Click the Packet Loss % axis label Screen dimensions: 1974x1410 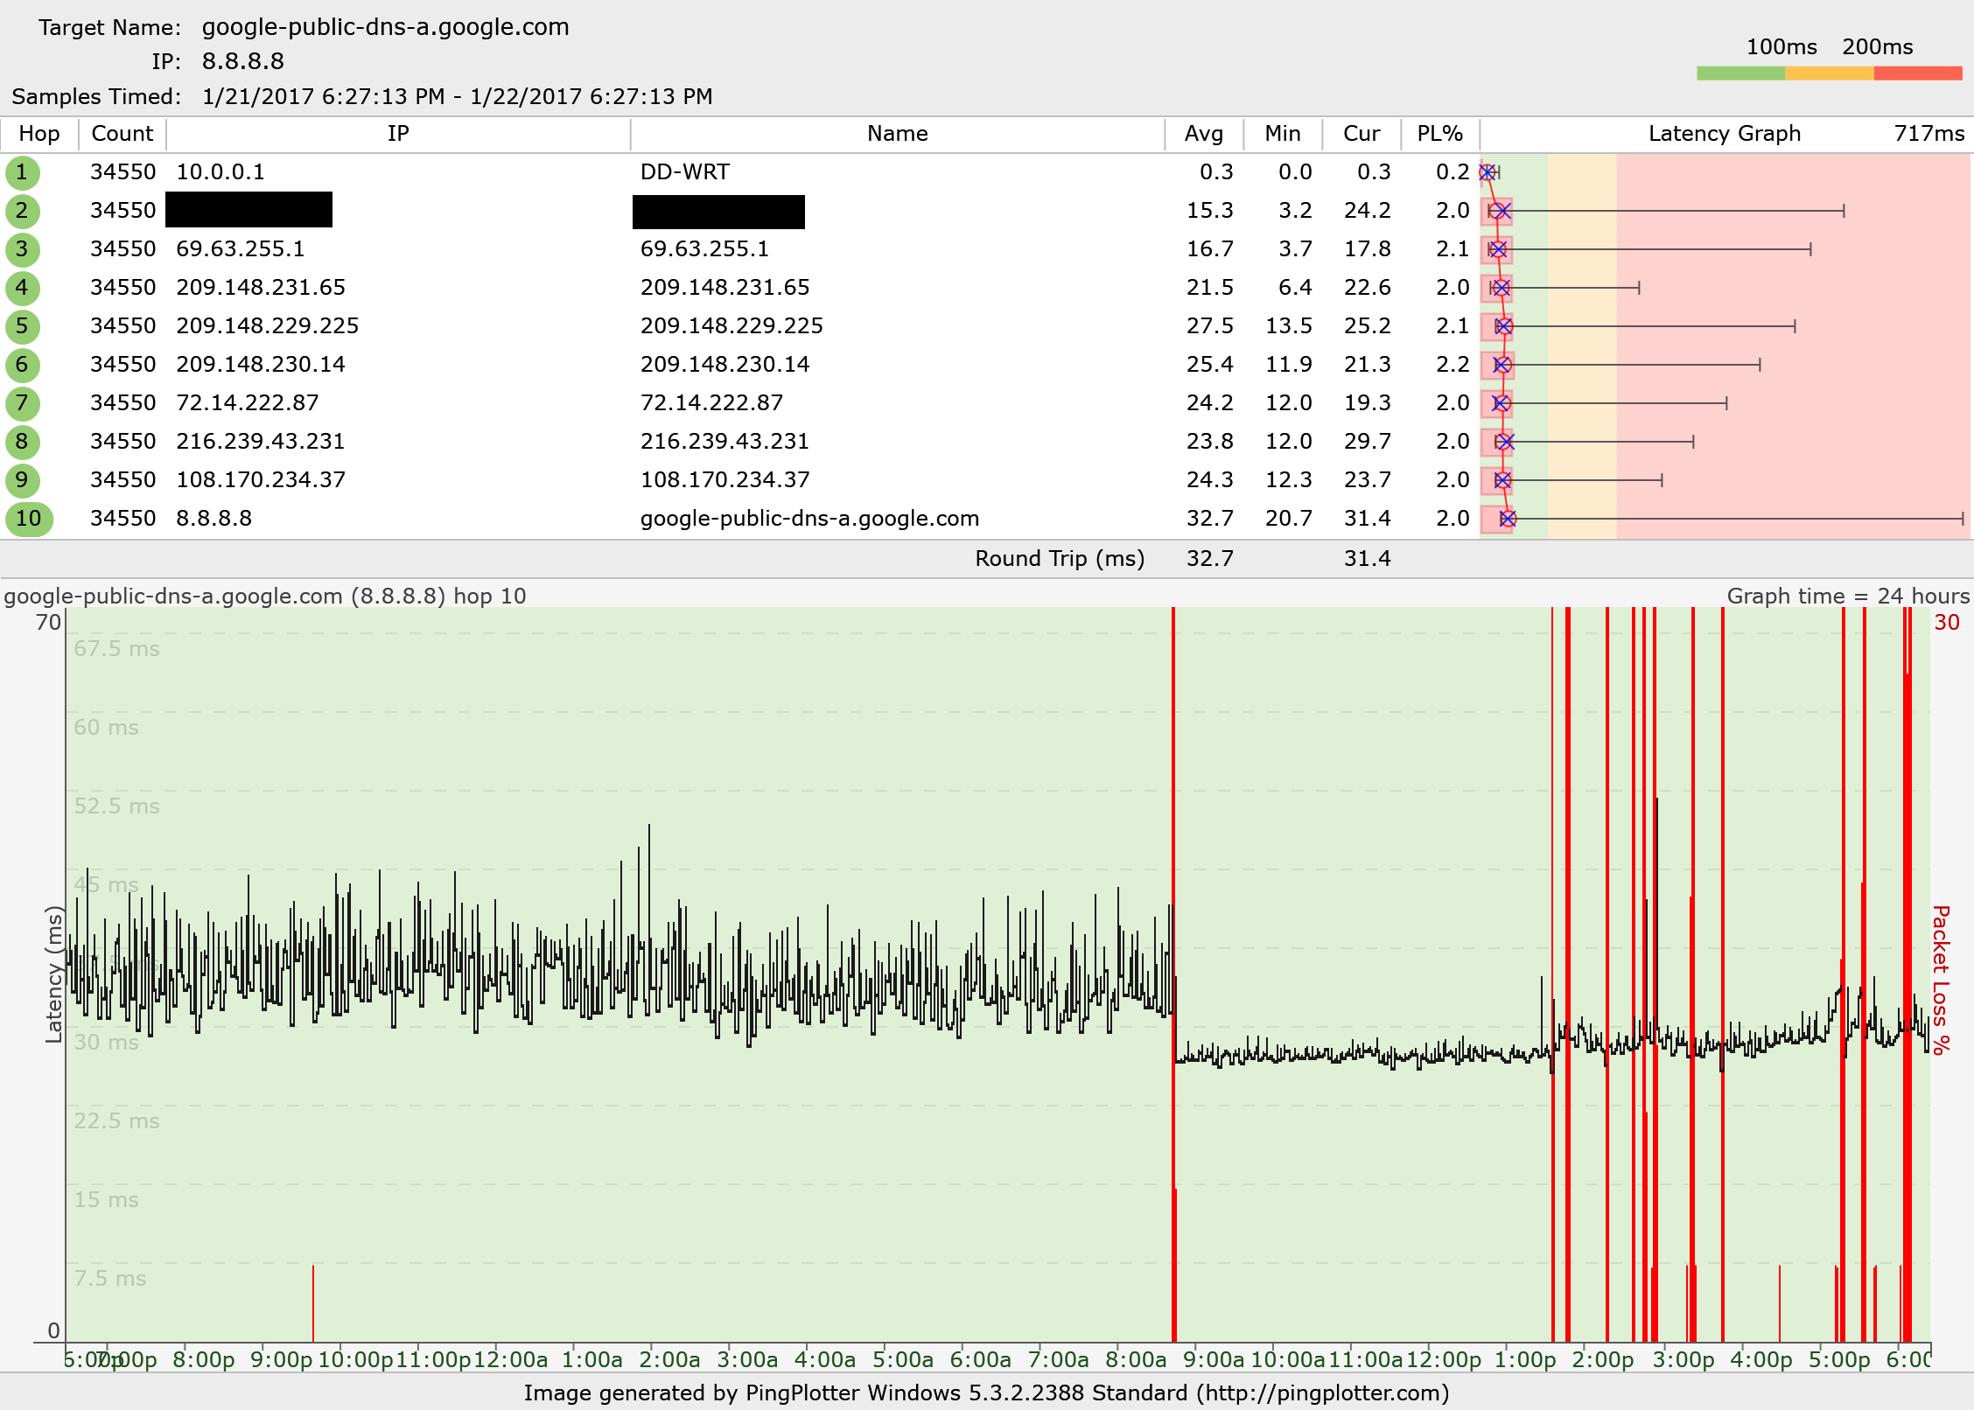click(x=1942, y=980)
